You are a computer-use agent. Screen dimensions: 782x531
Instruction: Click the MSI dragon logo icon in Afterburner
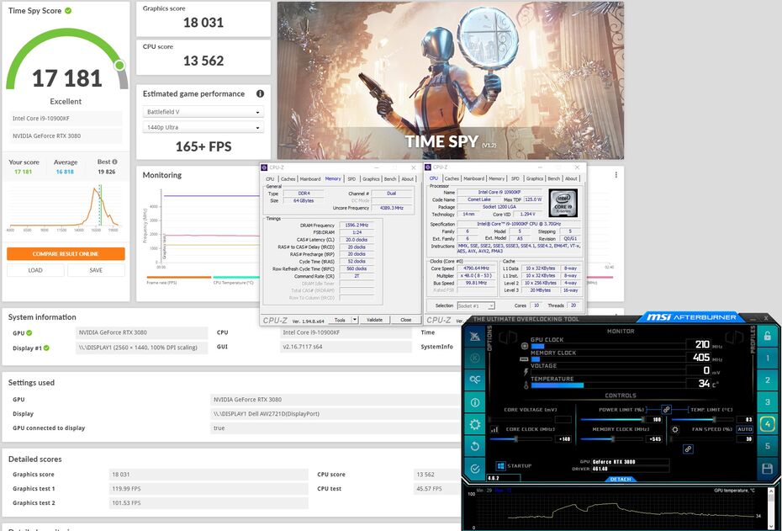[475, 337]
